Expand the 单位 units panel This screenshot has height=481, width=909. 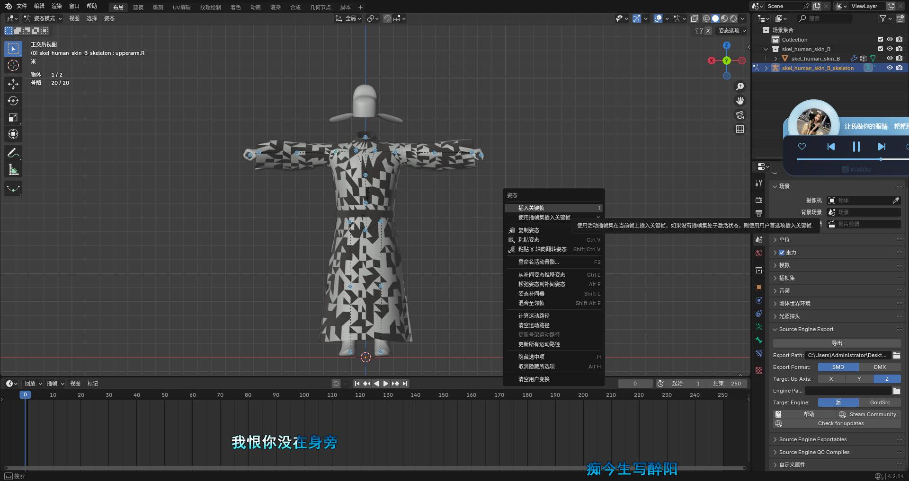pyautogui.click(x=837, y=240)
